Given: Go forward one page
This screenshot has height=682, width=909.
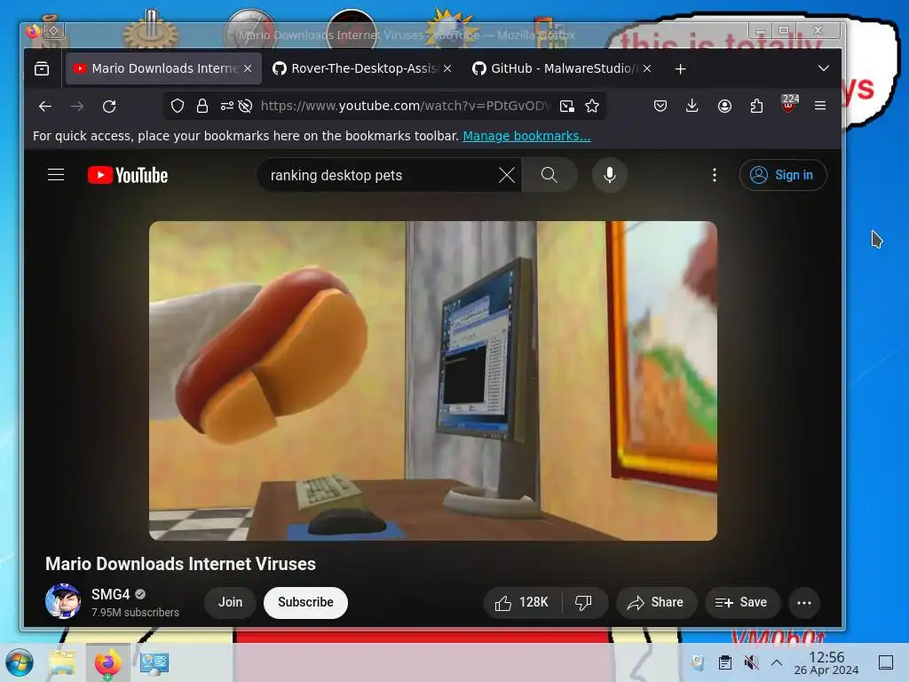Looking at the screenshot, I should [x=77, y=107].
